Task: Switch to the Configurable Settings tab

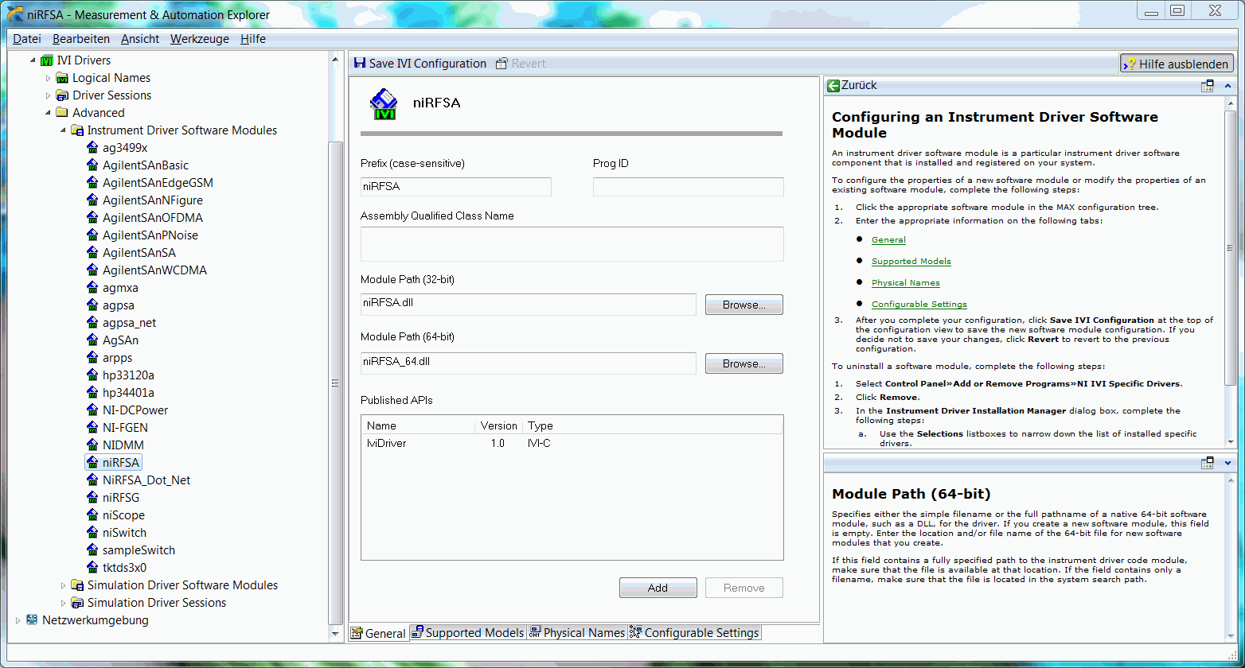Action: [694, 633]
